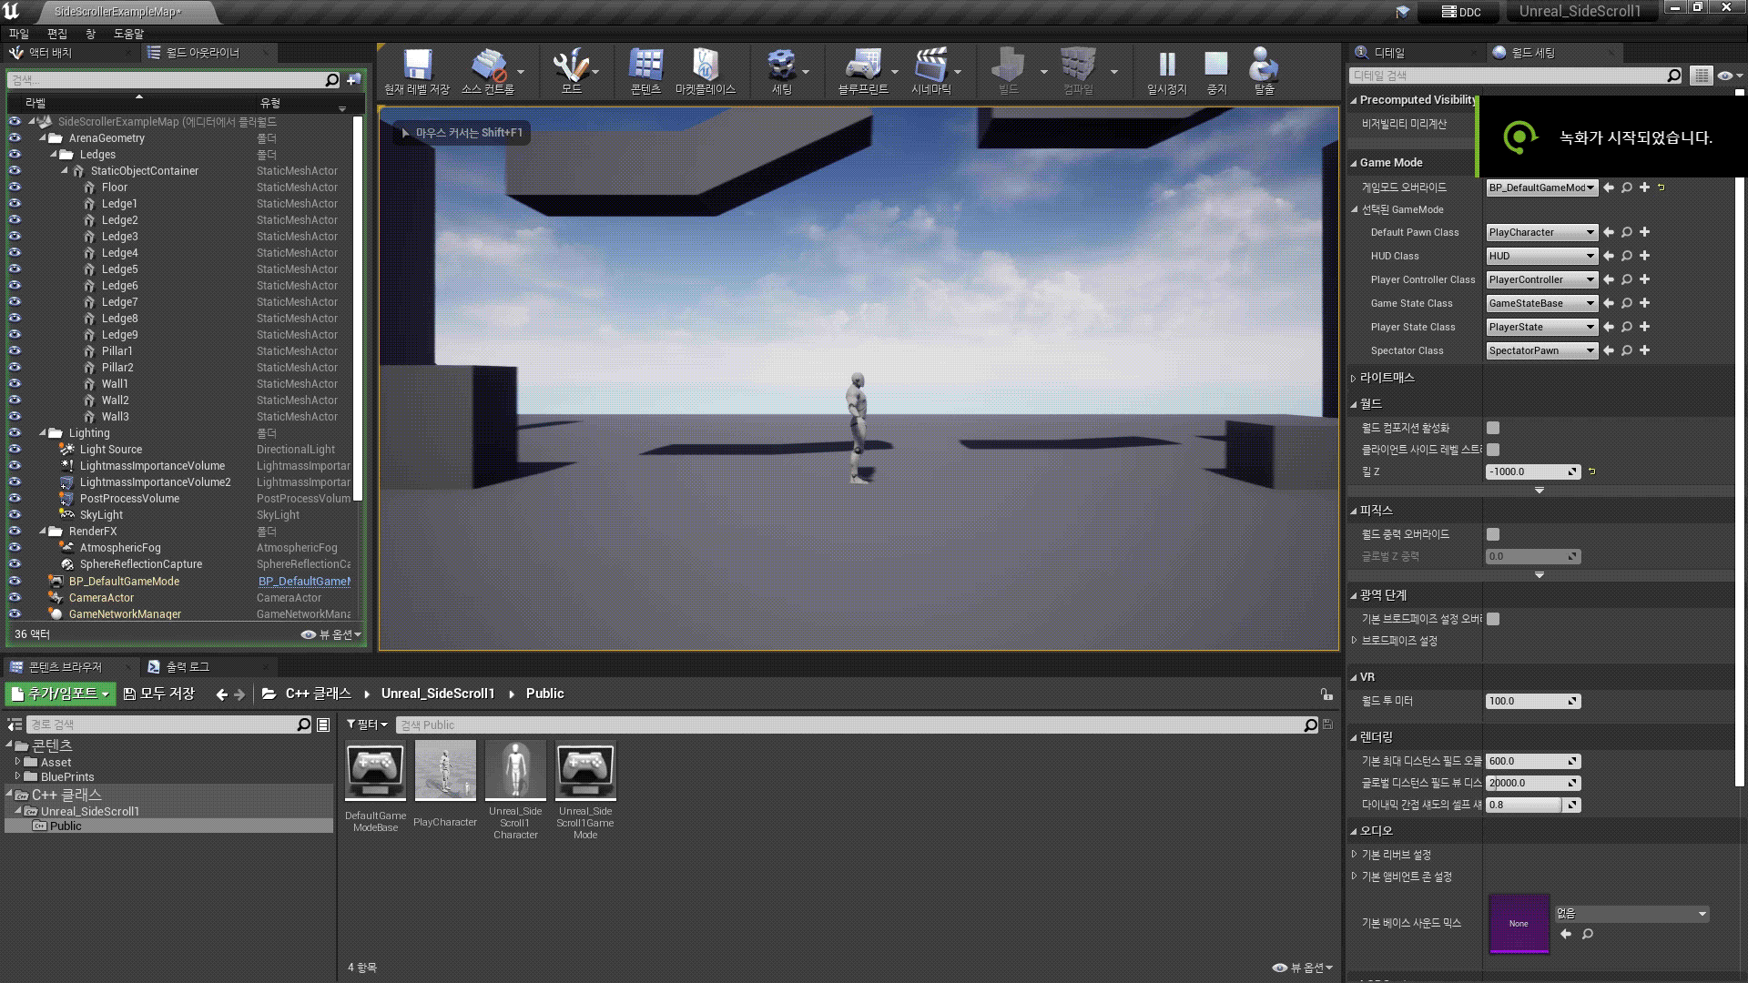Click Unreal_SideScroll1 breadcrumb path
The height and width of the screenshot is (983, 1748).
[x=438, y=694]
